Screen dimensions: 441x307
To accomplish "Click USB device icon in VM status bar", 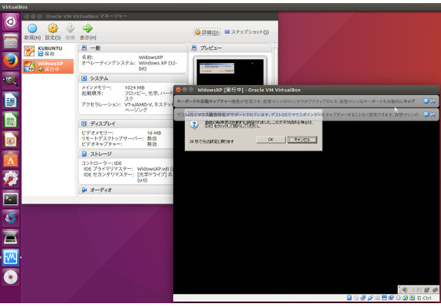I will [370, 298].
